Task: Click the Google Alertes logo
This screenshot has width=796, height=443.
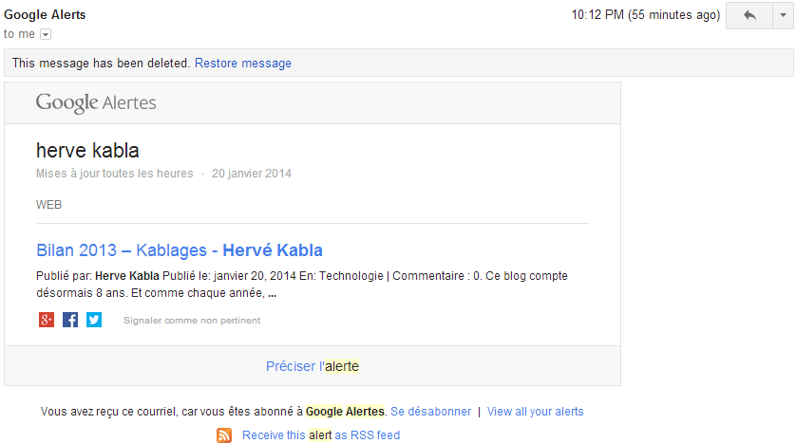Action: coord(96,102)
